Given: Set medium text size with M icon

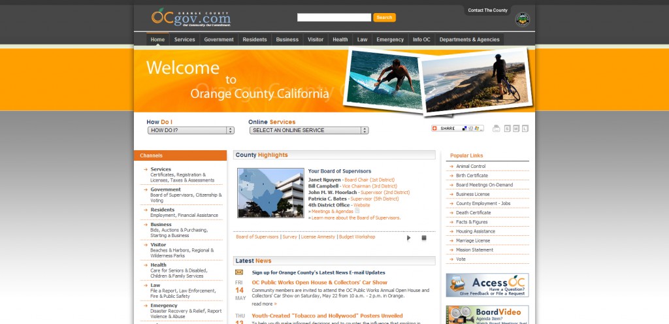Looking at the screenshot, I should 516,128.
